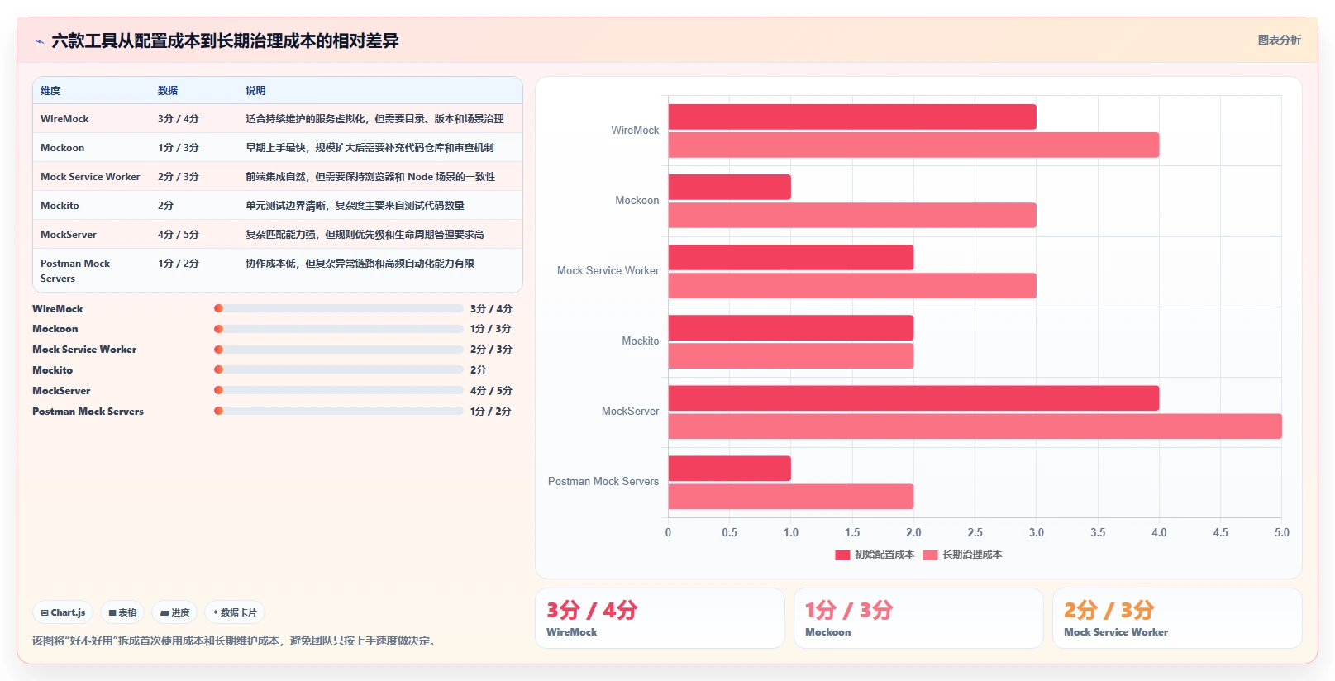Click the WireMock initial cost chart bar
Image resolution: width=1335 pixels, height=681 pixels.
(852, 117)
